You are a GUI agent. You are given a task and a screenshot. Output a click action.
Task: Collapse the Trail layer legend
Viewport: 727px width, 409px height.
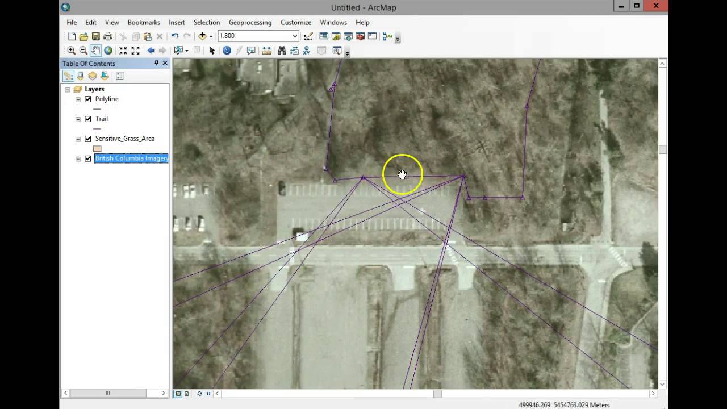click(78, 119)
